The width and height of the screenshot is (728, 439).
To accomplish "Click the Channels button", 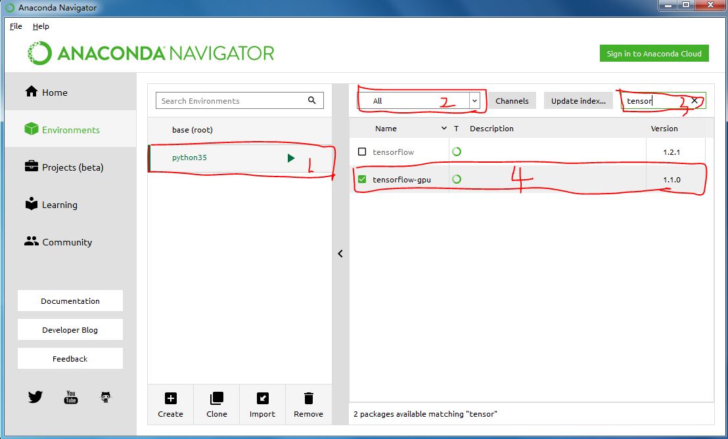I will [512, 100].
